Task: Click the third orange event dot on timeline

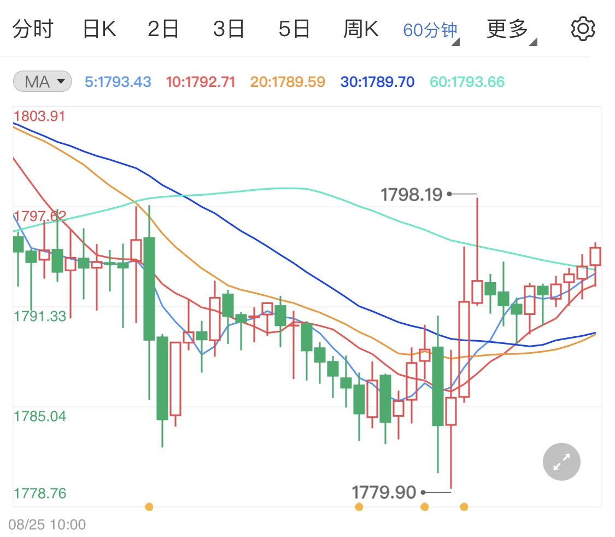Action: pos(424,507)
